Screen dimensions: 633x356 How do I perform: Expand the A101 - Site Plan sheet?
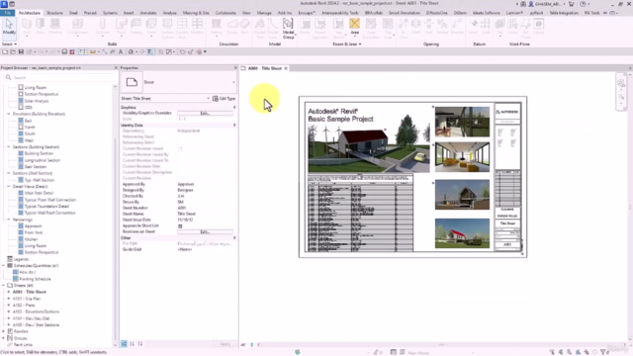coord(9,299)
